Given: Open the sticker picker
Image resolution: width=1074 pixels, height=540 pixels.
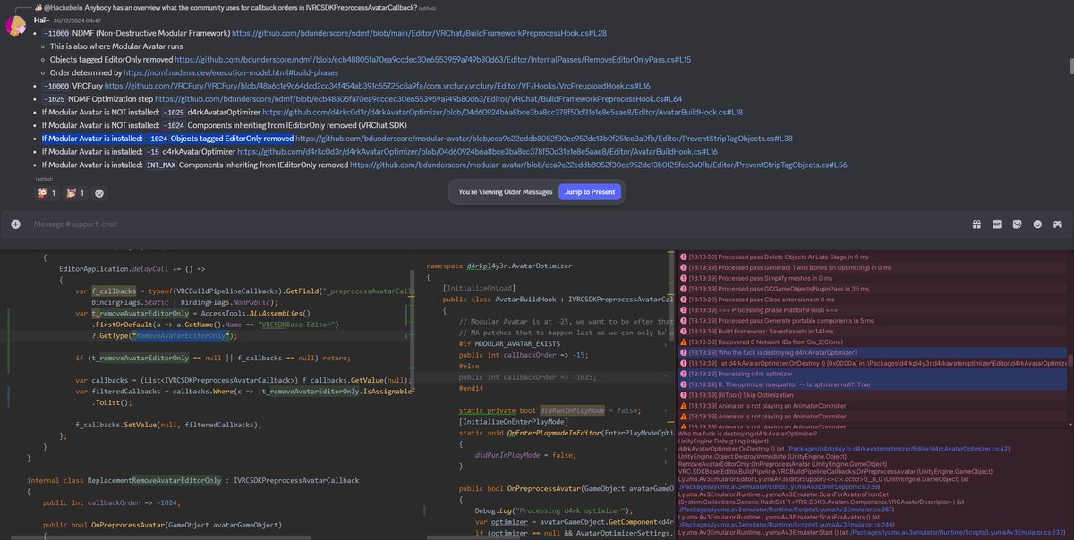Looking at the screenshot, I should coord(1016,224).
